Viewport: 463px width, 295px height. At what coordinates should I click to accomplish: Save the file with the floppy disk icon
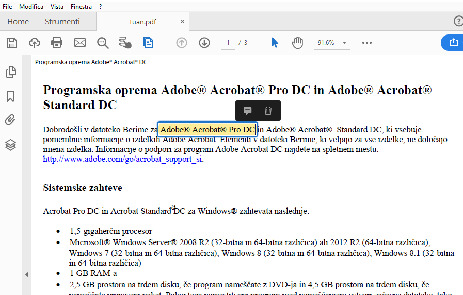[12, 43]
